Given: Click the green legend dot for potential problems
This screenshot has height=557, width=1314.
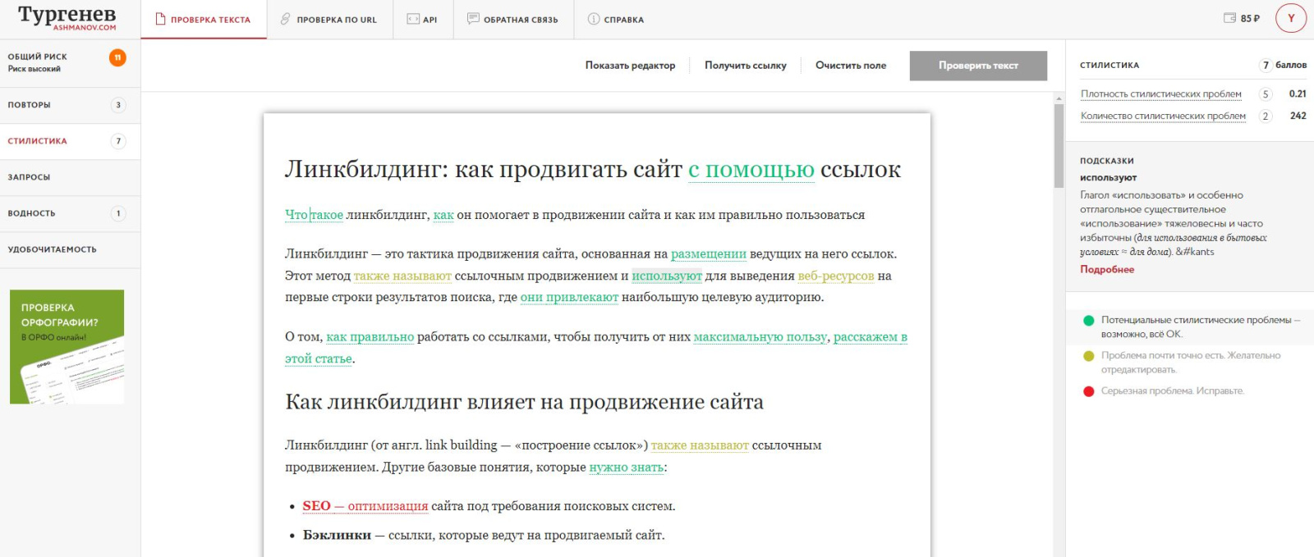Looking at the screenshot, I should point(1088,321).
